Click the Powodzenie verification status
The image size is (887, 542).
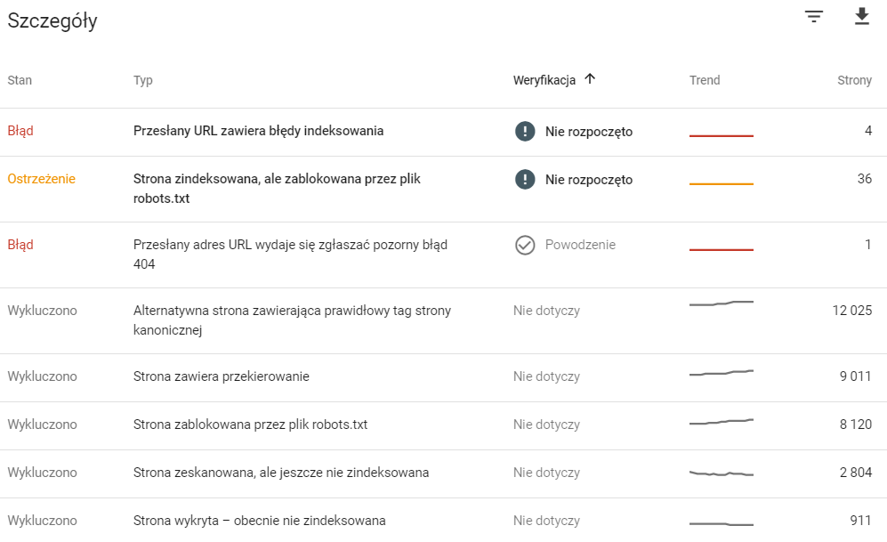(x=580, y=245)
